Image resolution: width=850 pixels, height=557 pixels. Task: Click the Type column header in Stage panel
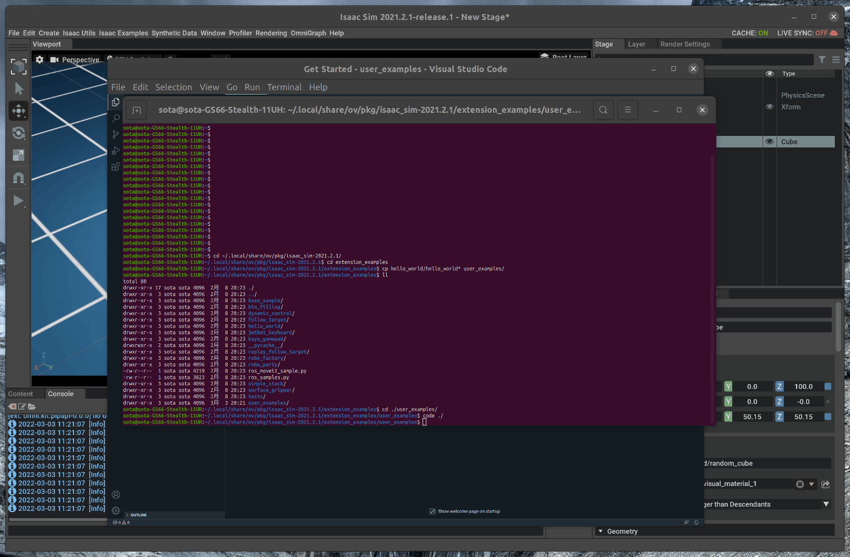[x=789, y=73]
